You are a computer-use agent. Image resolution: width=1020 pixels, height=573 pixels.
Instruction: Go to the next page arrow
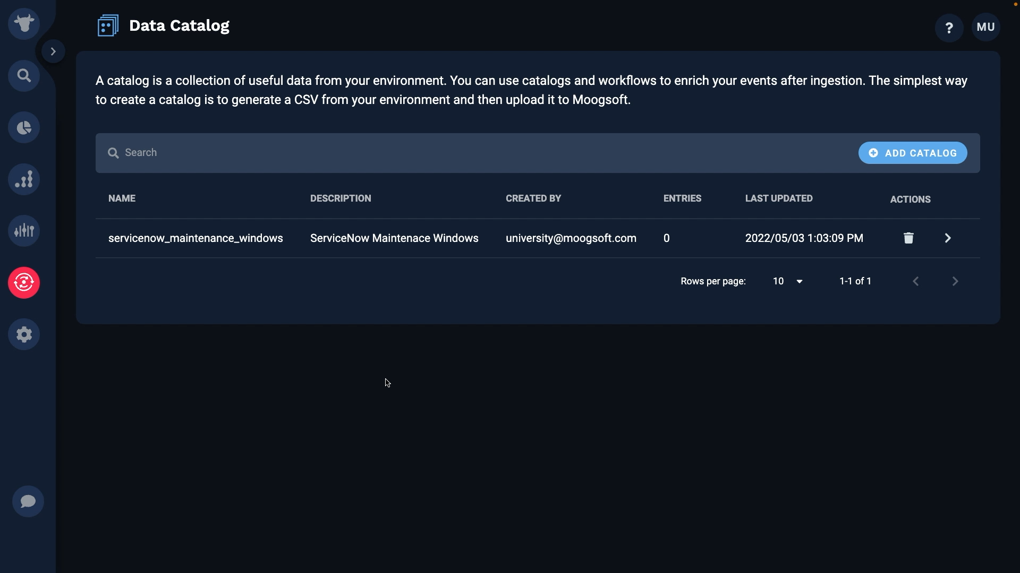pyautogui.click(x=955, y=281)
